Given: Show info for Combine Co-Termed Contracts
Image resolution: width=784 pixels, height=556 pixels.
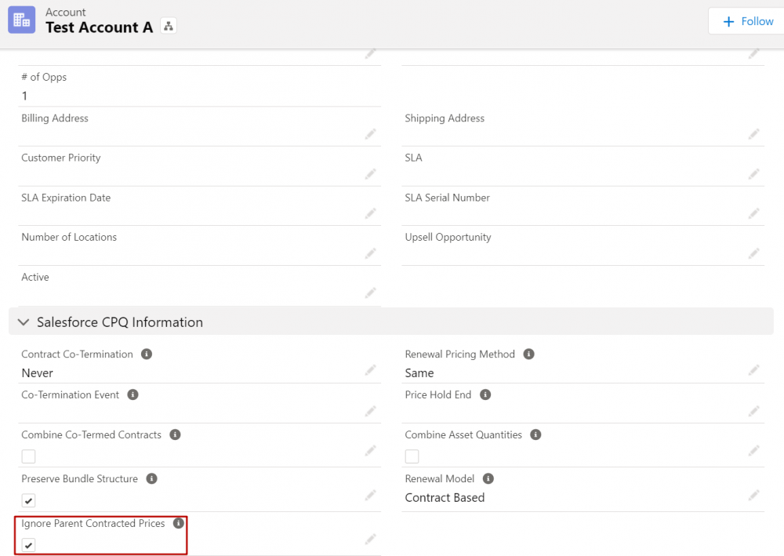Looking at the screenshot, I should tap(175, 434).
